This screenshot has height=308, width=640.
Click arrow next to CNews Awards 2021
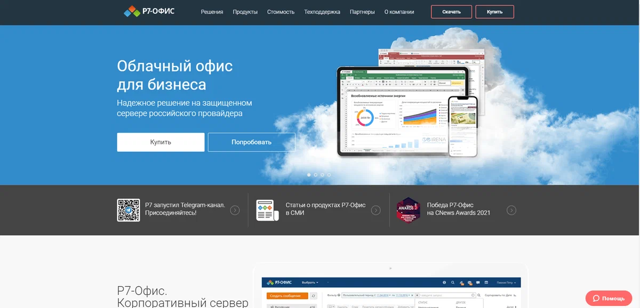pos(511,210)
